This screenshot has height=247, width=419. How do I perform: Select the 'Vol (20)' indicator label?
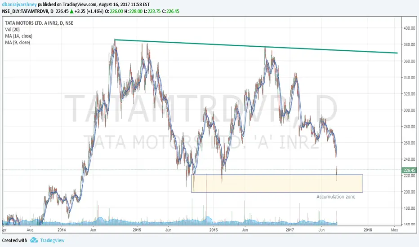point(12,29)
